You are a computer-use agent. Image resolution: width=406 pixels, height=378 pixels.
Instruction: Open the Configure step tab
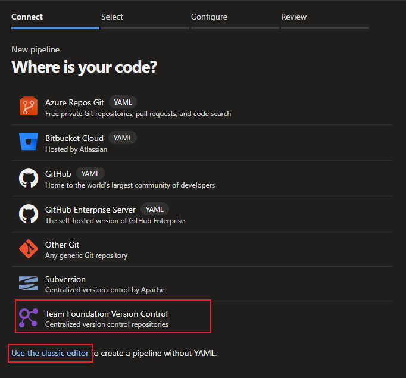click(x=235, y=20)
